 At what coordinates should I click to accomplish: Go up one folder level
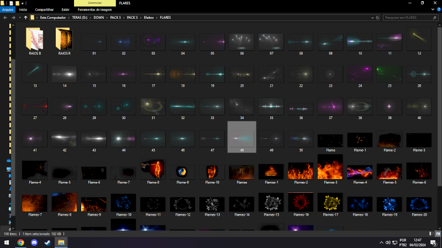click(26, 18)
